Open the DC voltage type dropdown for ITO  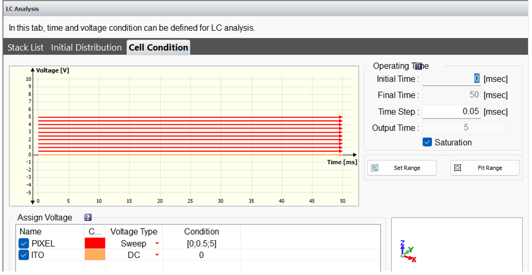point(157,255)
